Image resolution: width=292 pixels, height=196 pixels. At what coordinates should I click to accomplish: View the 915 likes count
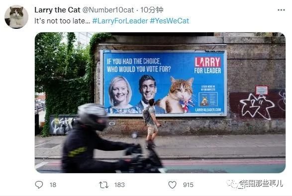[x=188, y=185]
